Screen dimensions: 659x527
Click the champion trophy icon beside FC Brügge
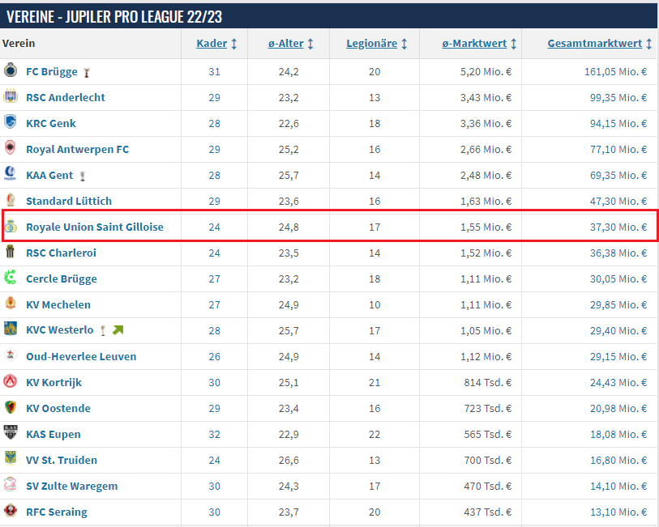(87, 73)
